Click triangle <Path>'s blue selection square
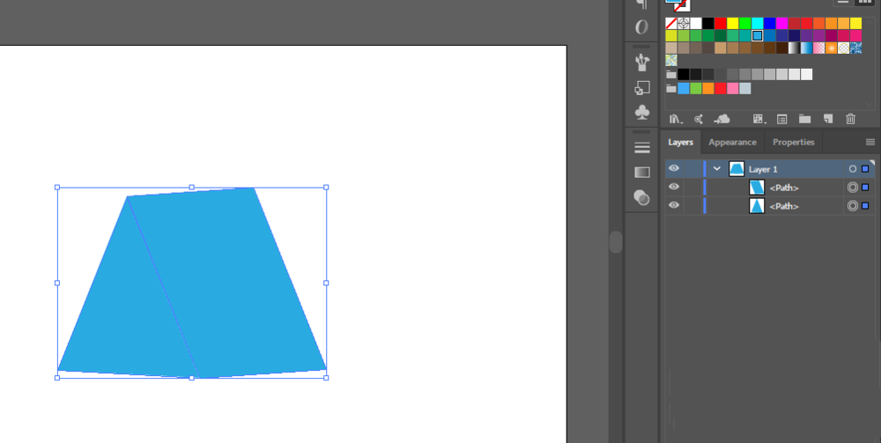 (865, 206)
